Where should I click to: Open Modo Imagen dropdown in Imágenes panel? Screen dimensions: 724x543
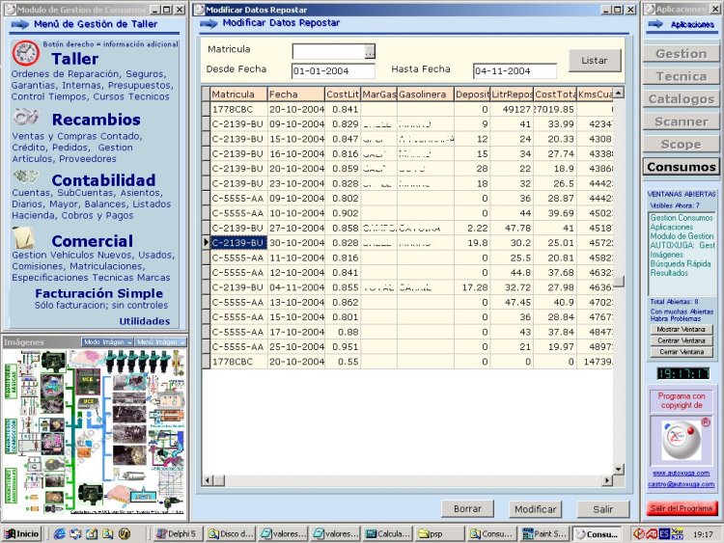pyautogui.click(x=107, y=341)
